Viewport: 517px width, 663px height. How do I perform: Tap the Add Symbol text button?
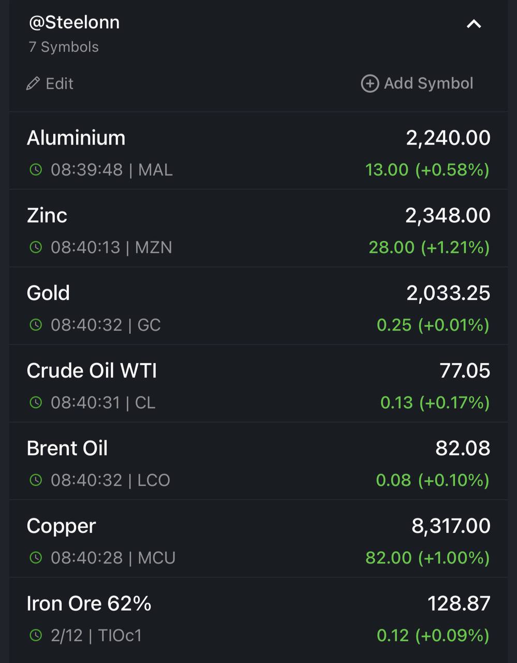[x=429, y=83]
